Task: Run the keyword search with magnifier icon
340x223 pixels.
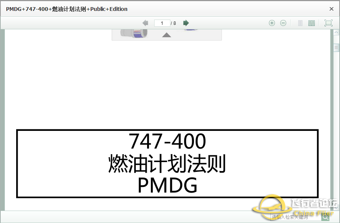Action: pyautogui.click(x=325, y=217)
